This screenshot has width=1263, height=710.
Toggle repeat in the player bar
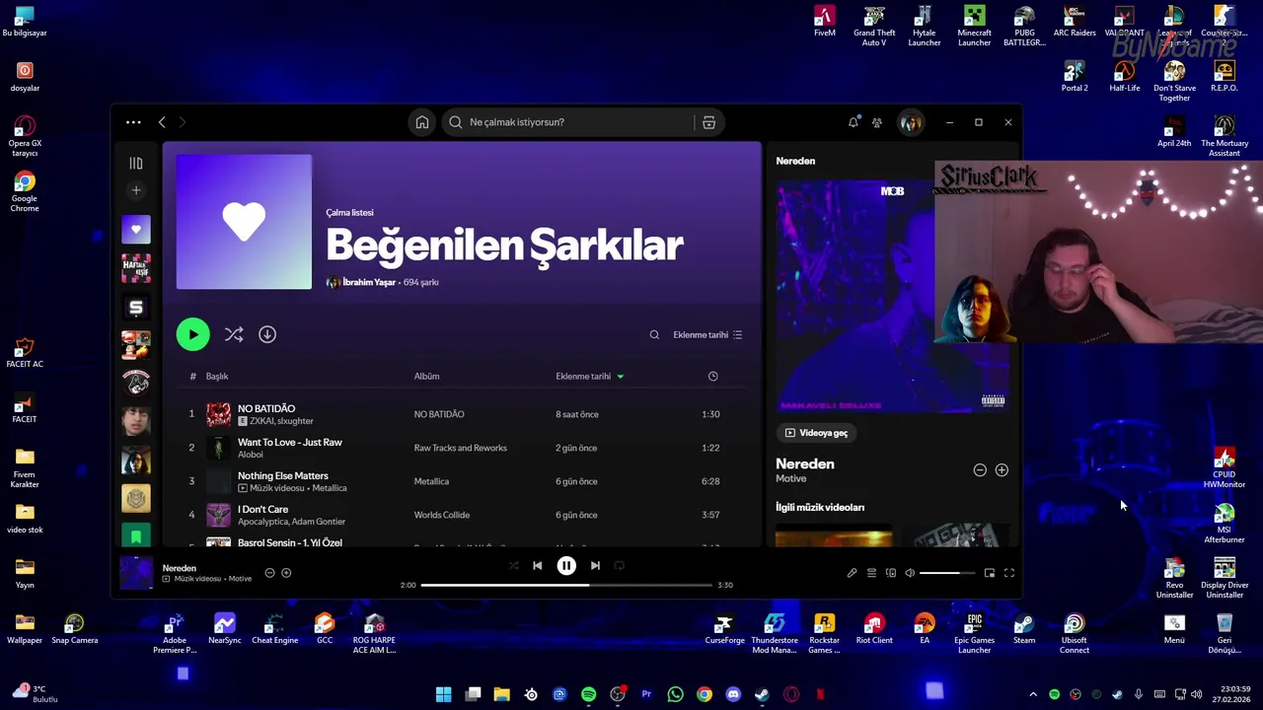pyautogui.click(x=620, y=566)
